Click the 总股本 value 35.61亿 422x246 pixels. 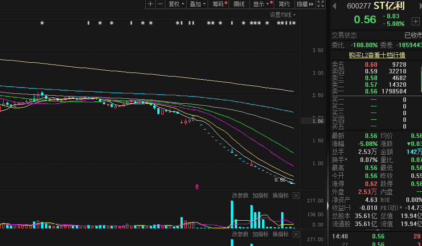point(366,216)
